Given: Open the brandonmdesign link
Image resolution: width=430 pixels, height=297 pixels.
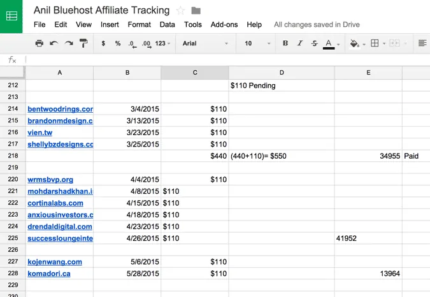Looking at the screenshot, I should [x=61, y=121].
